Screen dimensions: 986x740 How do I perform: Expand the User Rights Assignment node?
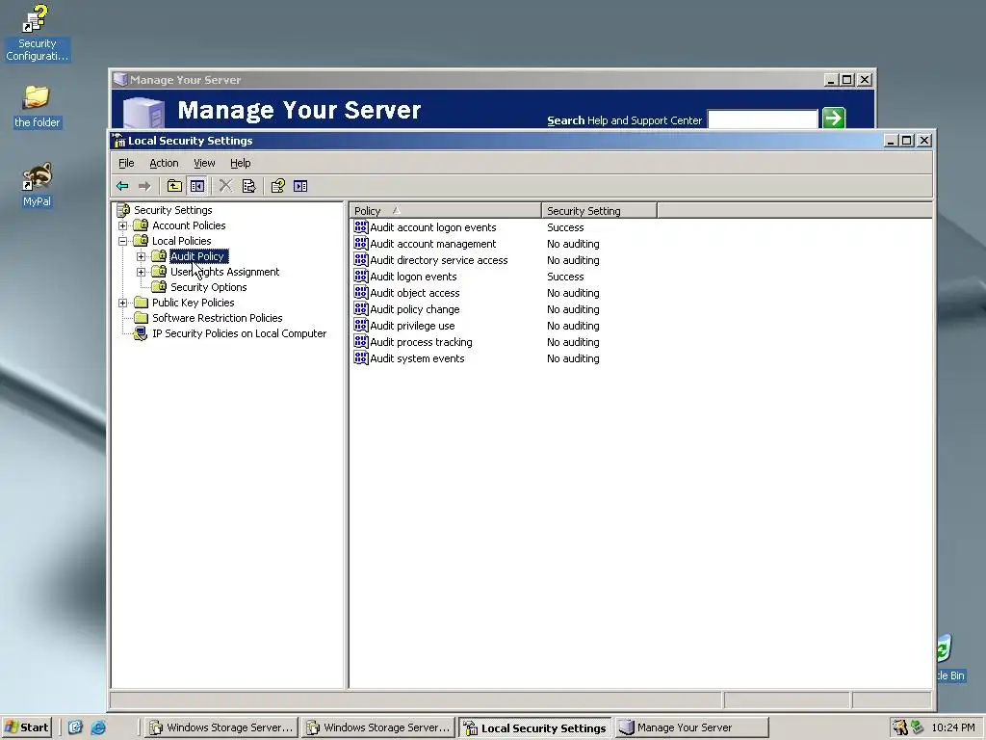(x=142, y=272)
